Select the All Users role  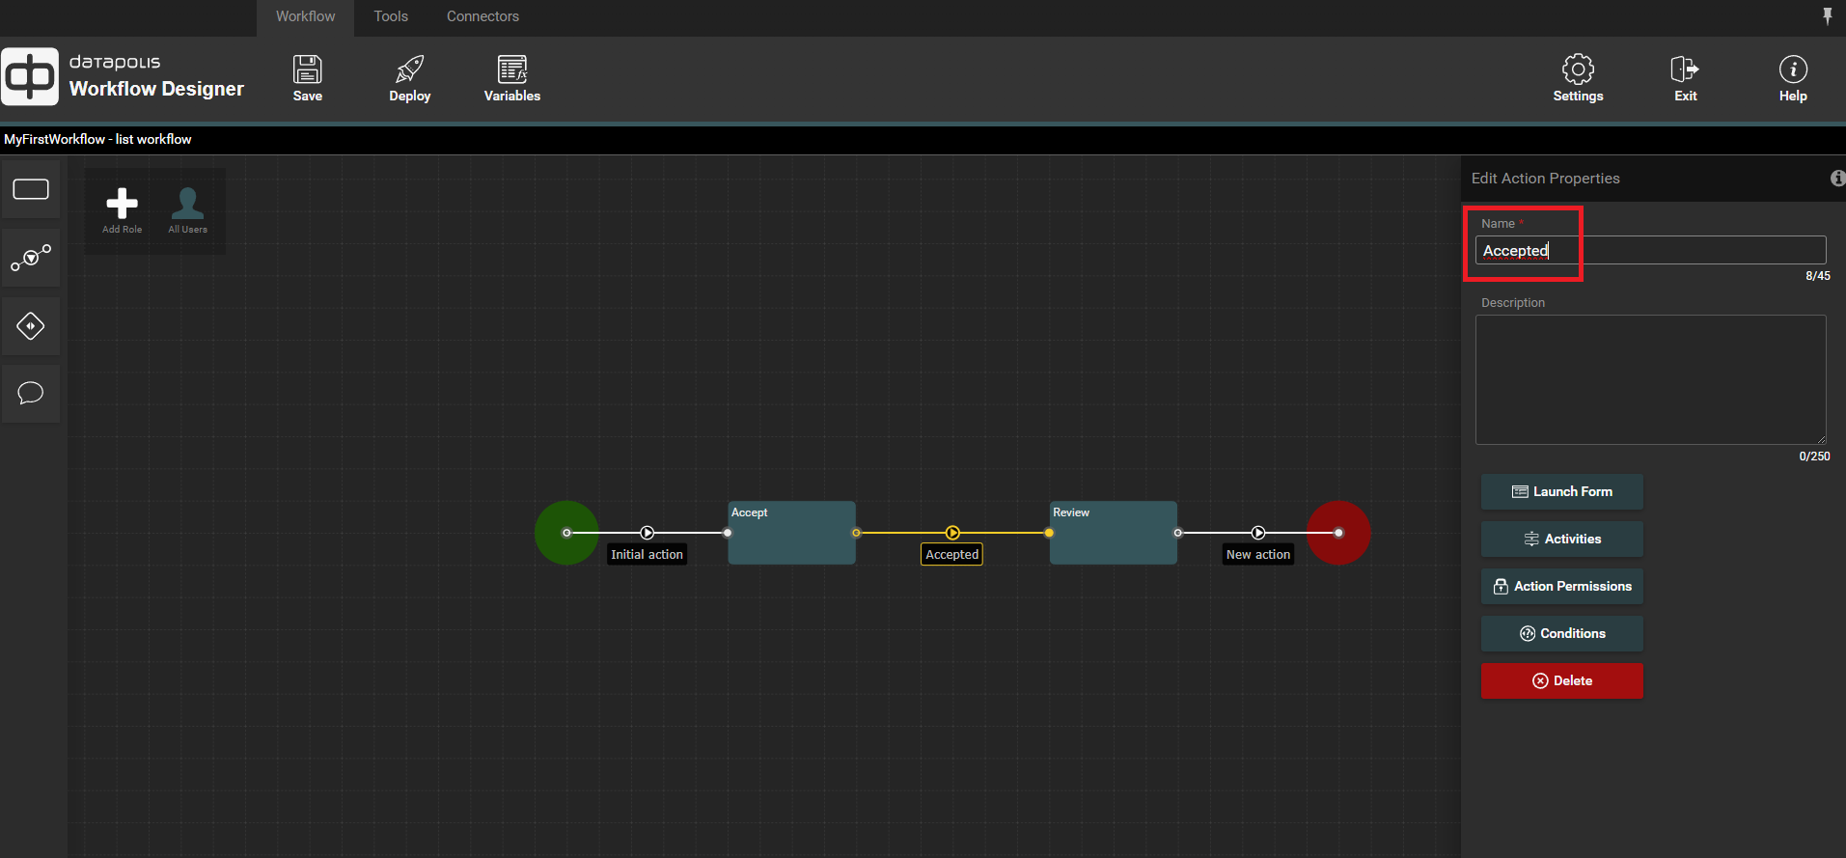click(x=187, y=209)
